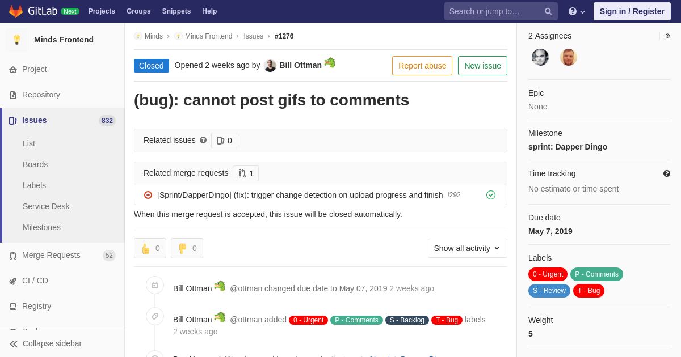Open the help question mark menu
This screenshot has height=357, width=681.
pyautogui.click(x=577, y=11)
